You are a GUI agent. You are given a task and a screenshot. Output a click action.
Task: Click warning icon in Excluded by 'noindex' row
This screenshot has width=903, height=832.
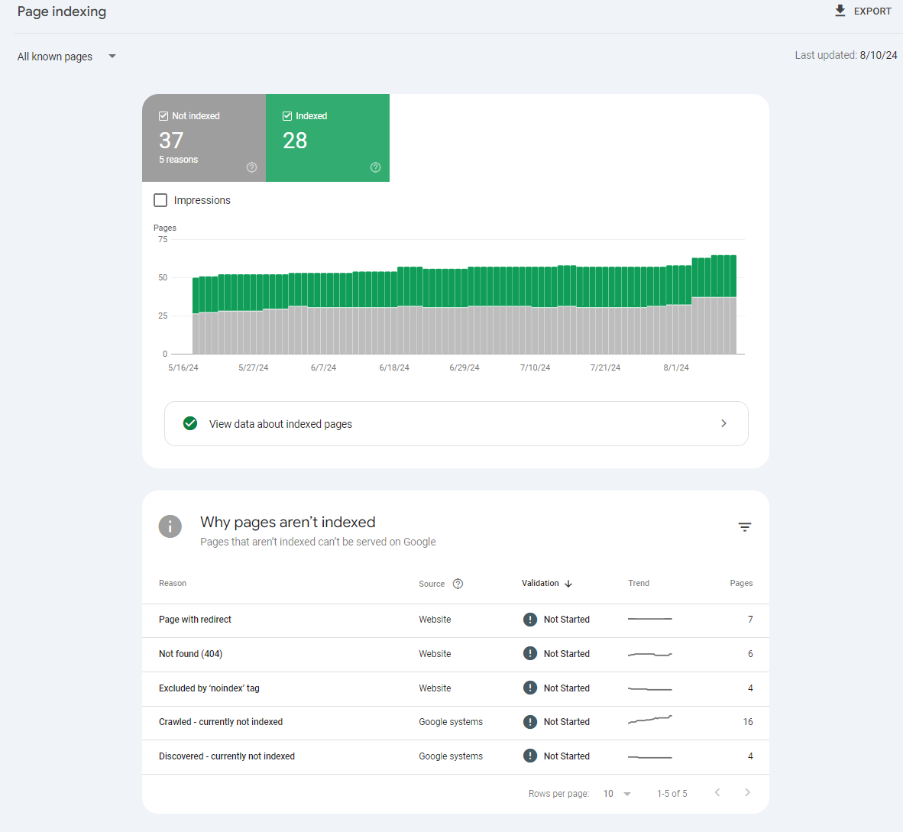(x=530, y=688)
